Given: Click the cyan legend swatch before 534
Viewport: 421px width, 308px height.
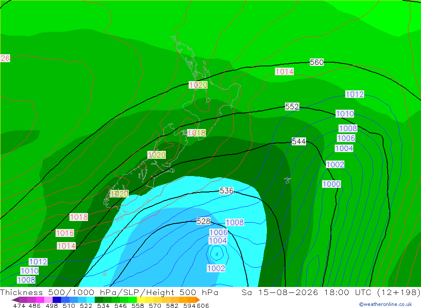Looking at the screenshot, I should [91, 300].
